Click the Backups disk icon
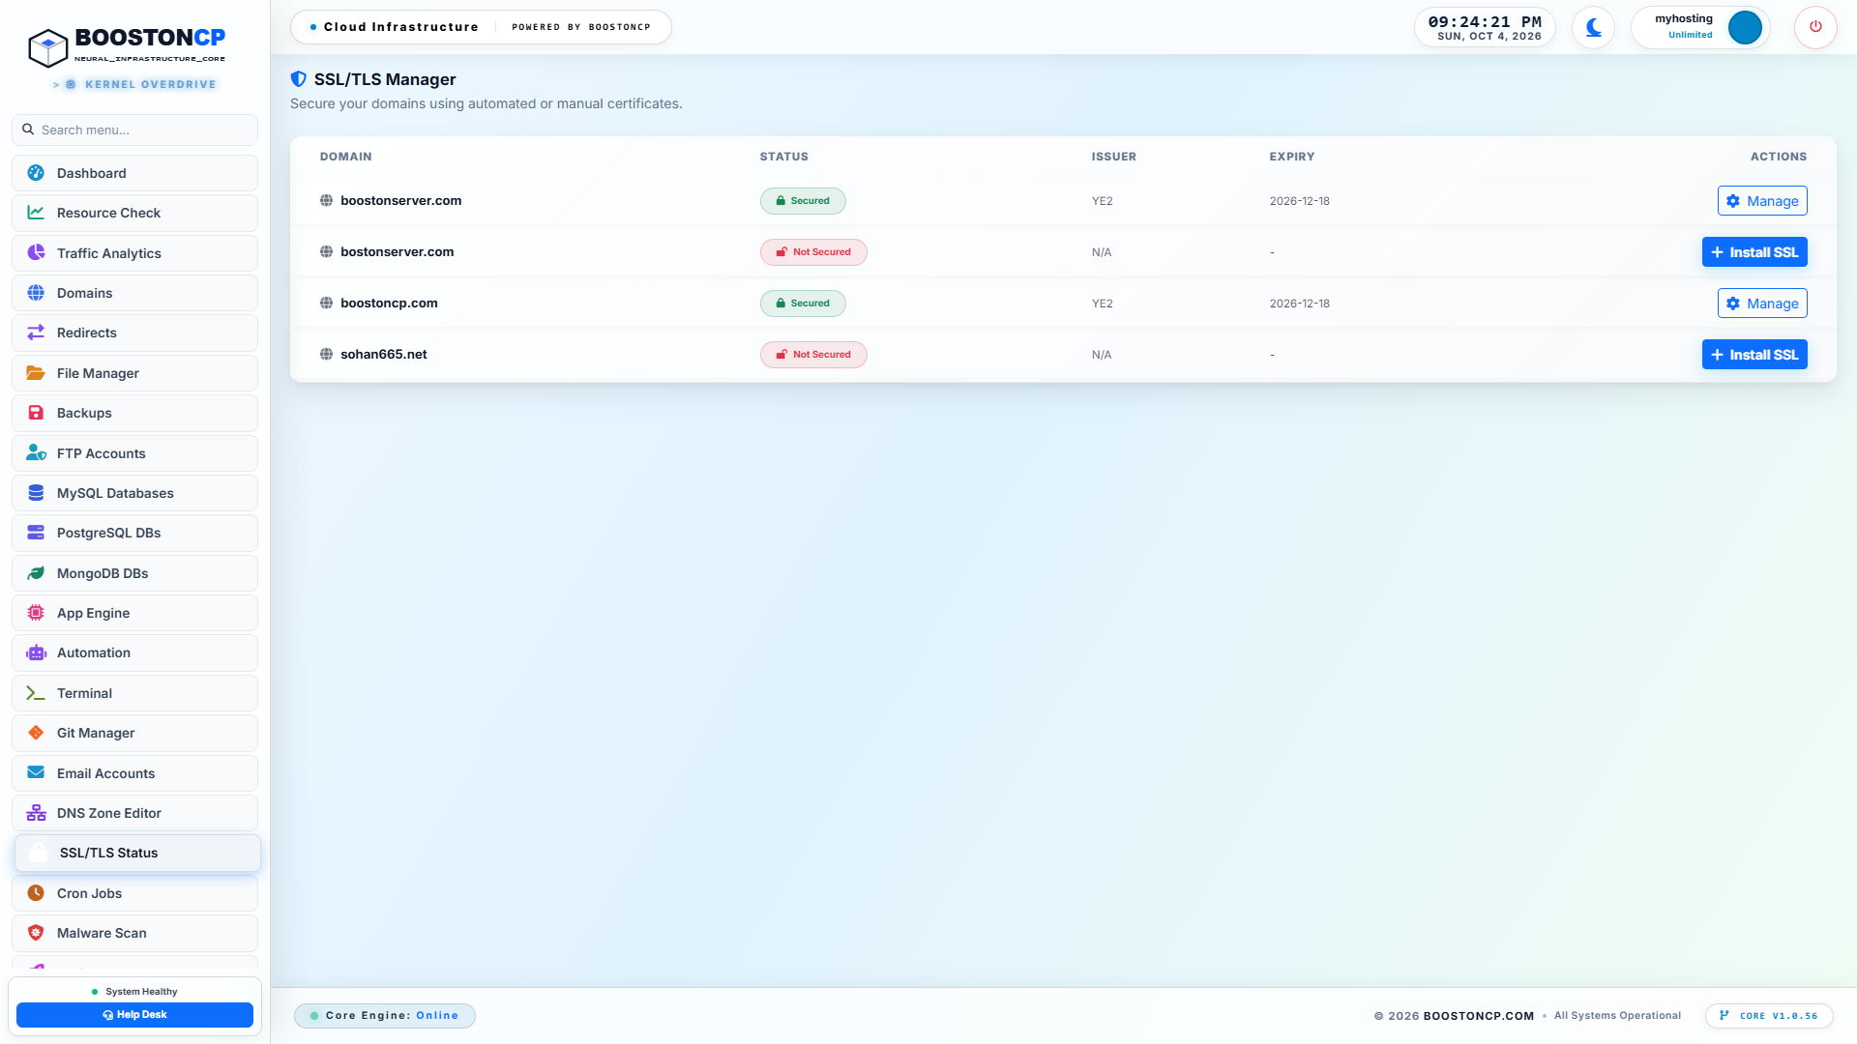 click(36, 413)
